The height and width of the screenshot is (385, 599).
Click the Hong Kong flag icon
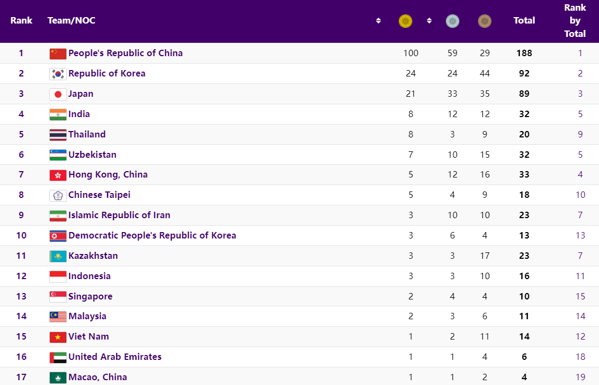click(58, 175)
